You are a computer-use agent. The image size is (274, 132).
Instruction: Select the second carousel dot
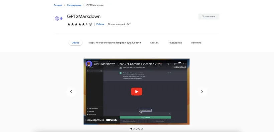134,129
